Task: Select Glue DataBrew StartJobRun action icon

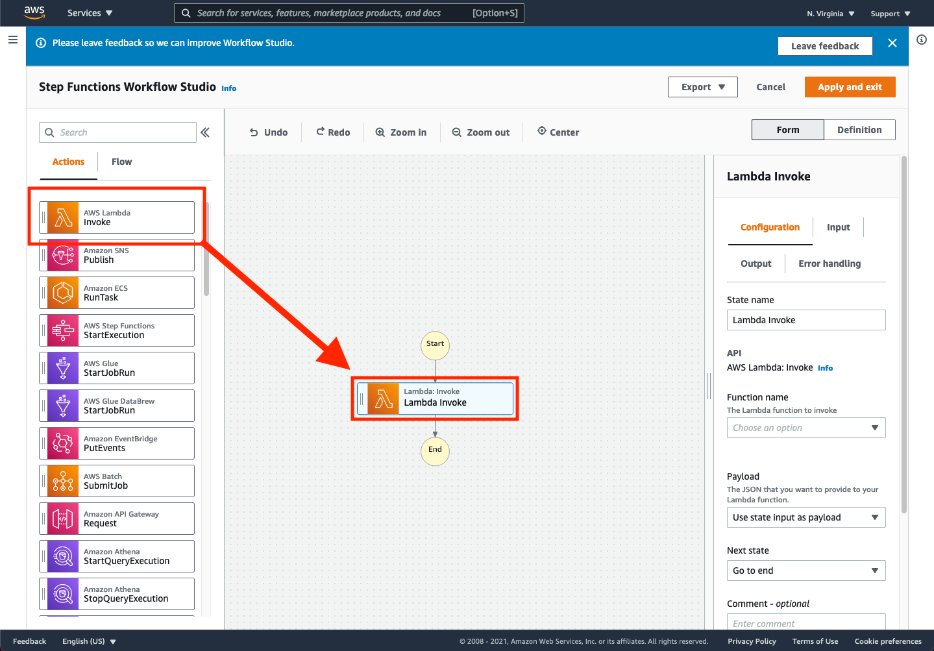Action: pyautogui.click(x=63, y=406)
